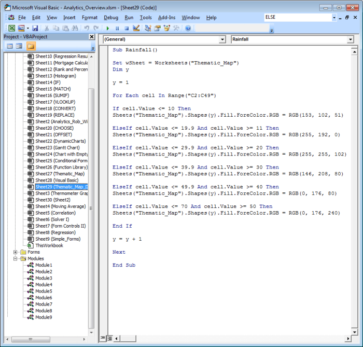
Task: Open the Window menu
Action: click(191, 18)
